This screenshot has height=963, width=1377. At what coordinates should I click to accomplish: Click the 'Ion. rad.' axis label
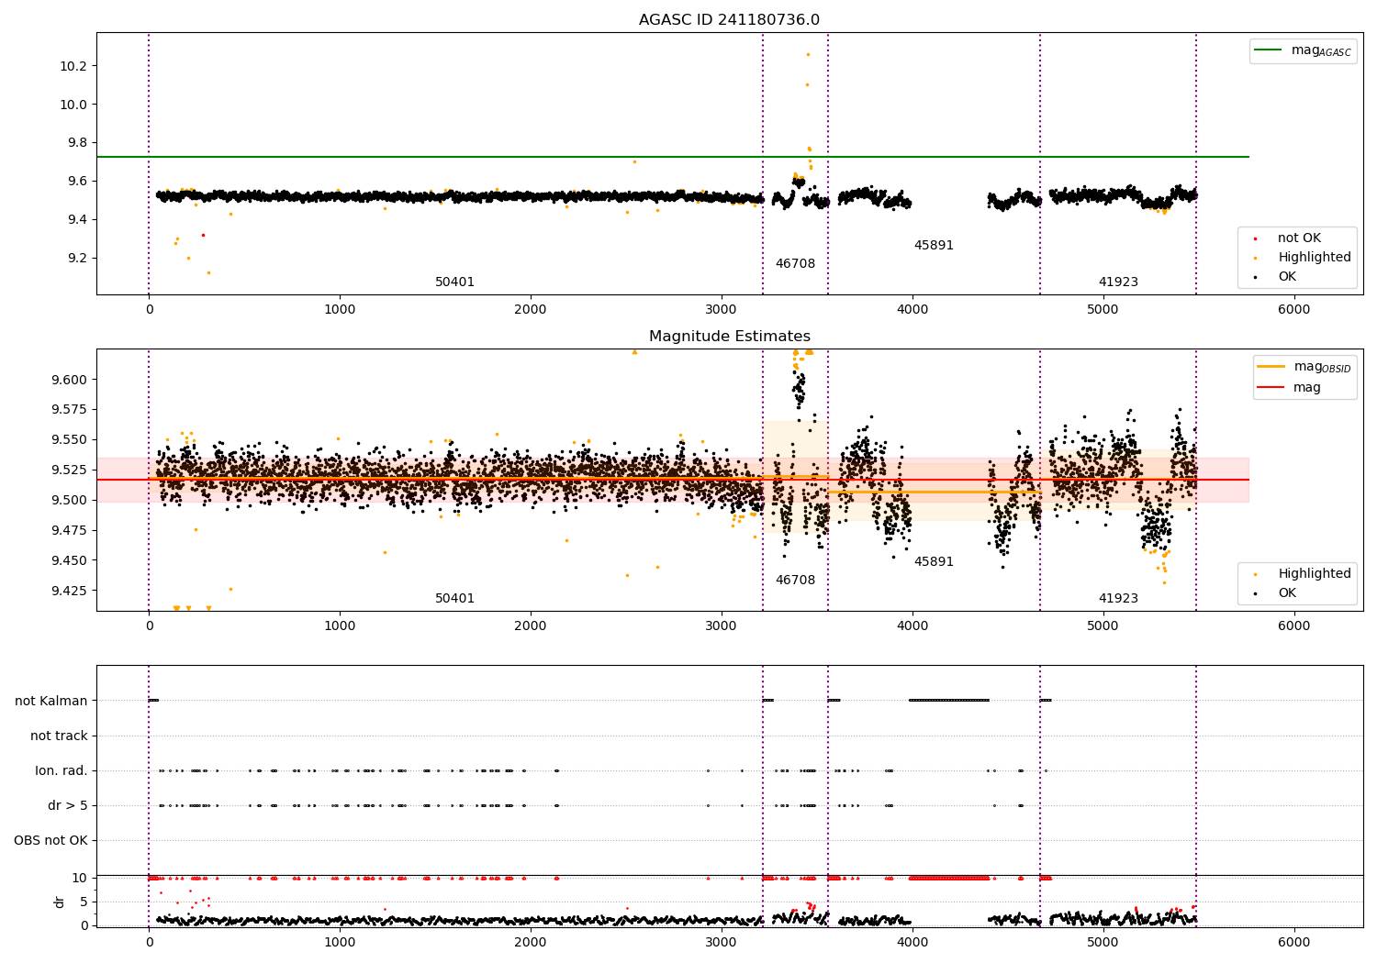[62, 770]
